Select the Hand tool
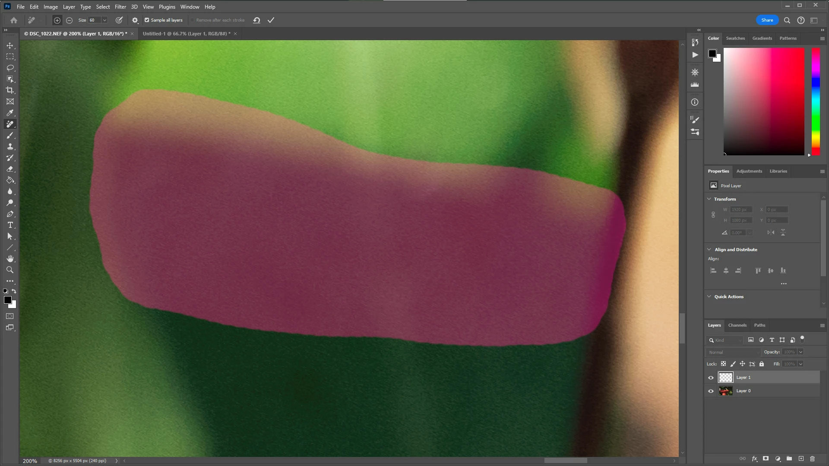The height and width of the screenshot is (466, 829). 10,258
